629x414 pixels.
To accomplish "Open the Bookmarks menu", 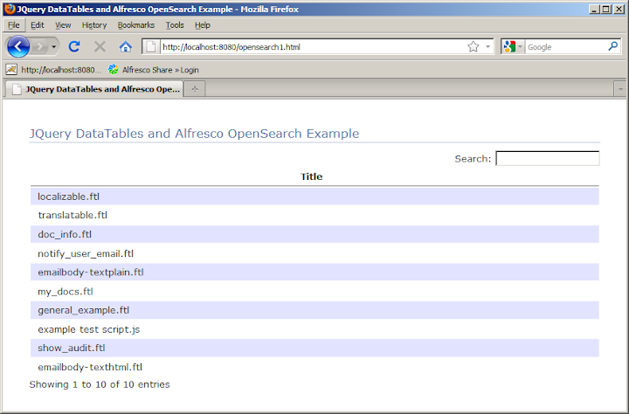I will click(136, 25).
